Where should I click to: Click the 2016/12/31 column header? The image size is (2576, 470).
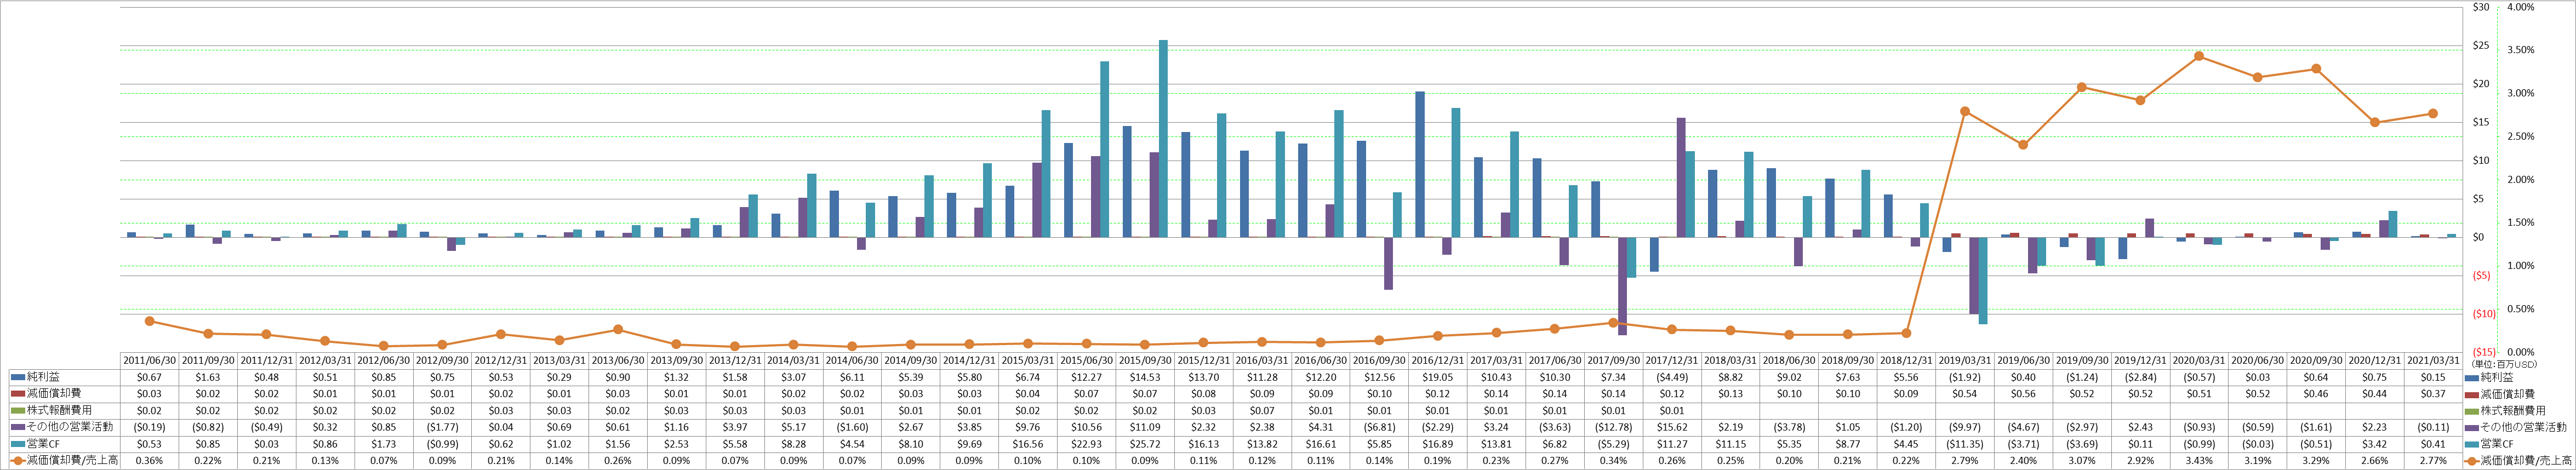(1438, 360)
